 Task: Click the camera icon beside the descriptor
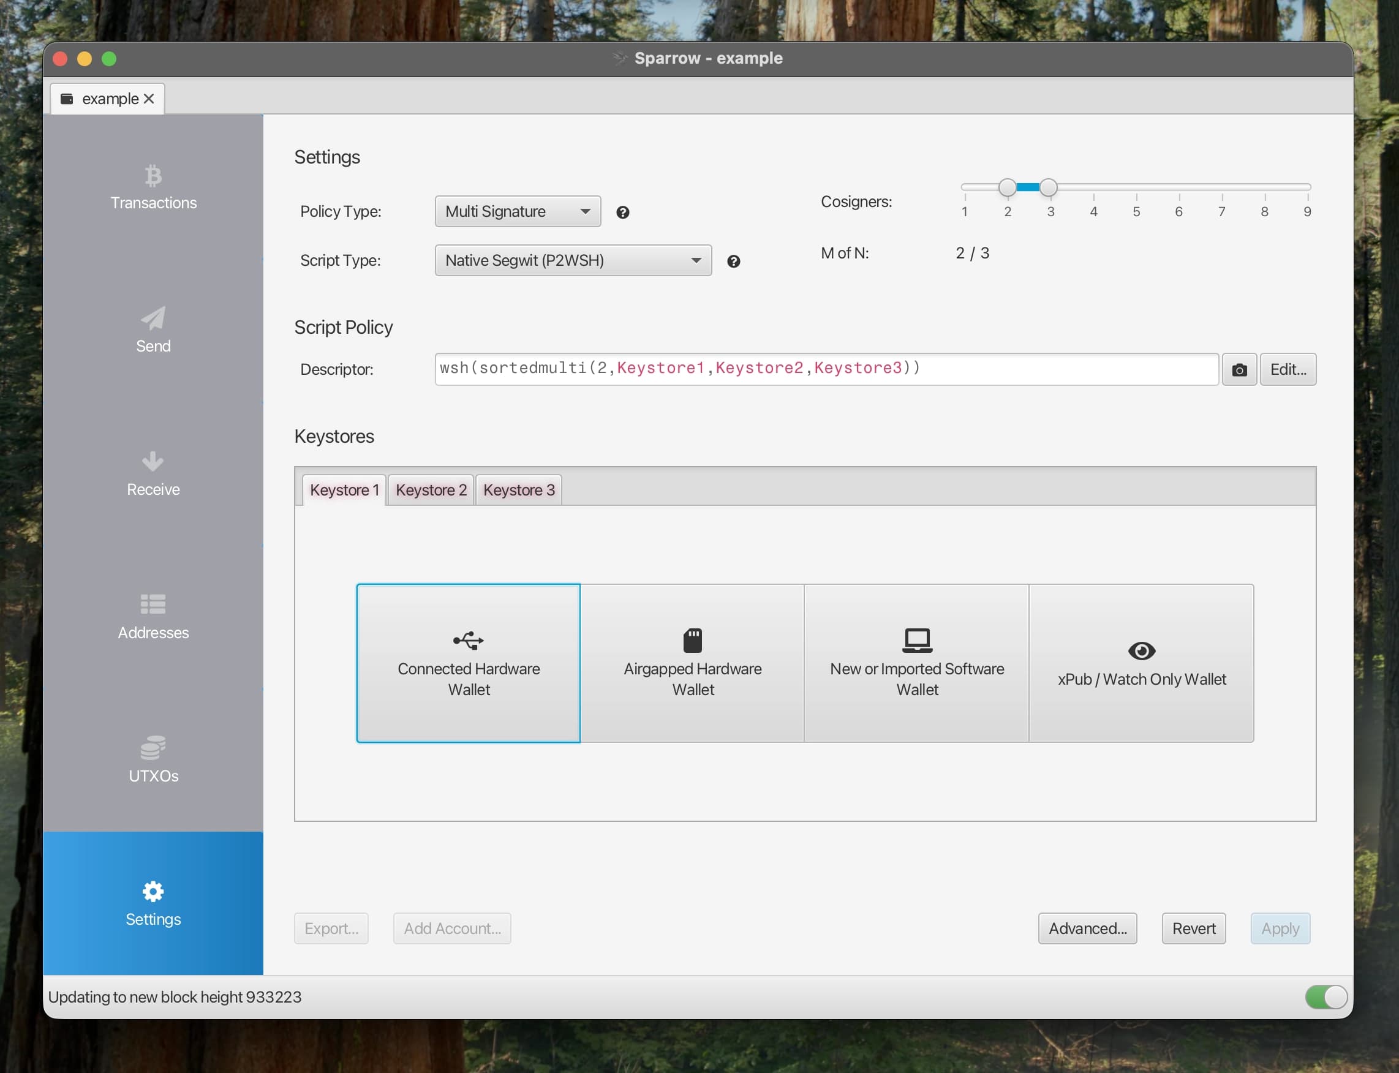point(1238,369)
